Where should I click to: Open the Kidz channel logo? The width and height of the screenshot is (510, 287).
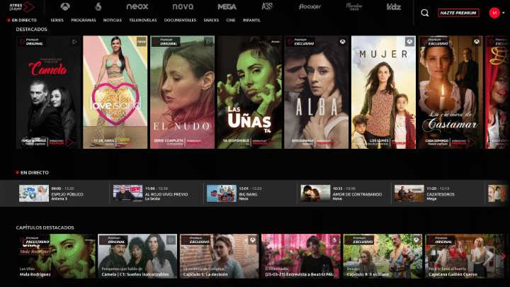pyautogui.click(x=394, y=6)
